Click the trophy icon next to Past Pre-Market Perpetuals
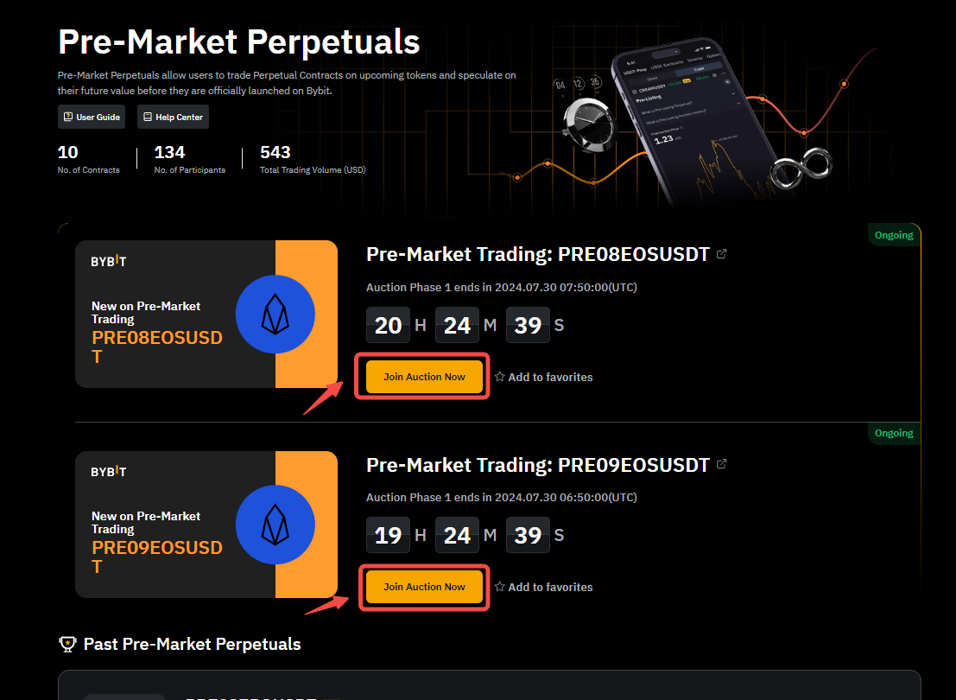Viewport: 956px width, 700px height. click(68, 644)
